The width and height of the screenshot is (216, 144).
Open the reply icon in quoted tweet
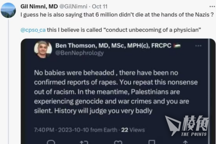[x=51, y=142]
